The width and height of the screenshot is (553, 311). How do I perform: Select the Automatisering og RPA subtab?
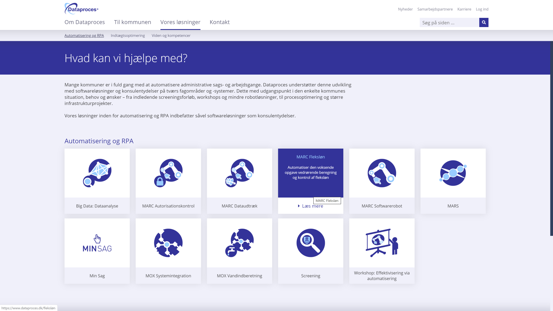[84, 35]
